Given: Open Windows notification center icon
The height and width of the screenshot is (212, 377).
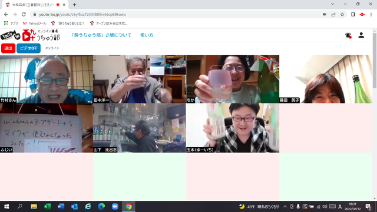Looking at the screenshot, I should click(368, 207).
